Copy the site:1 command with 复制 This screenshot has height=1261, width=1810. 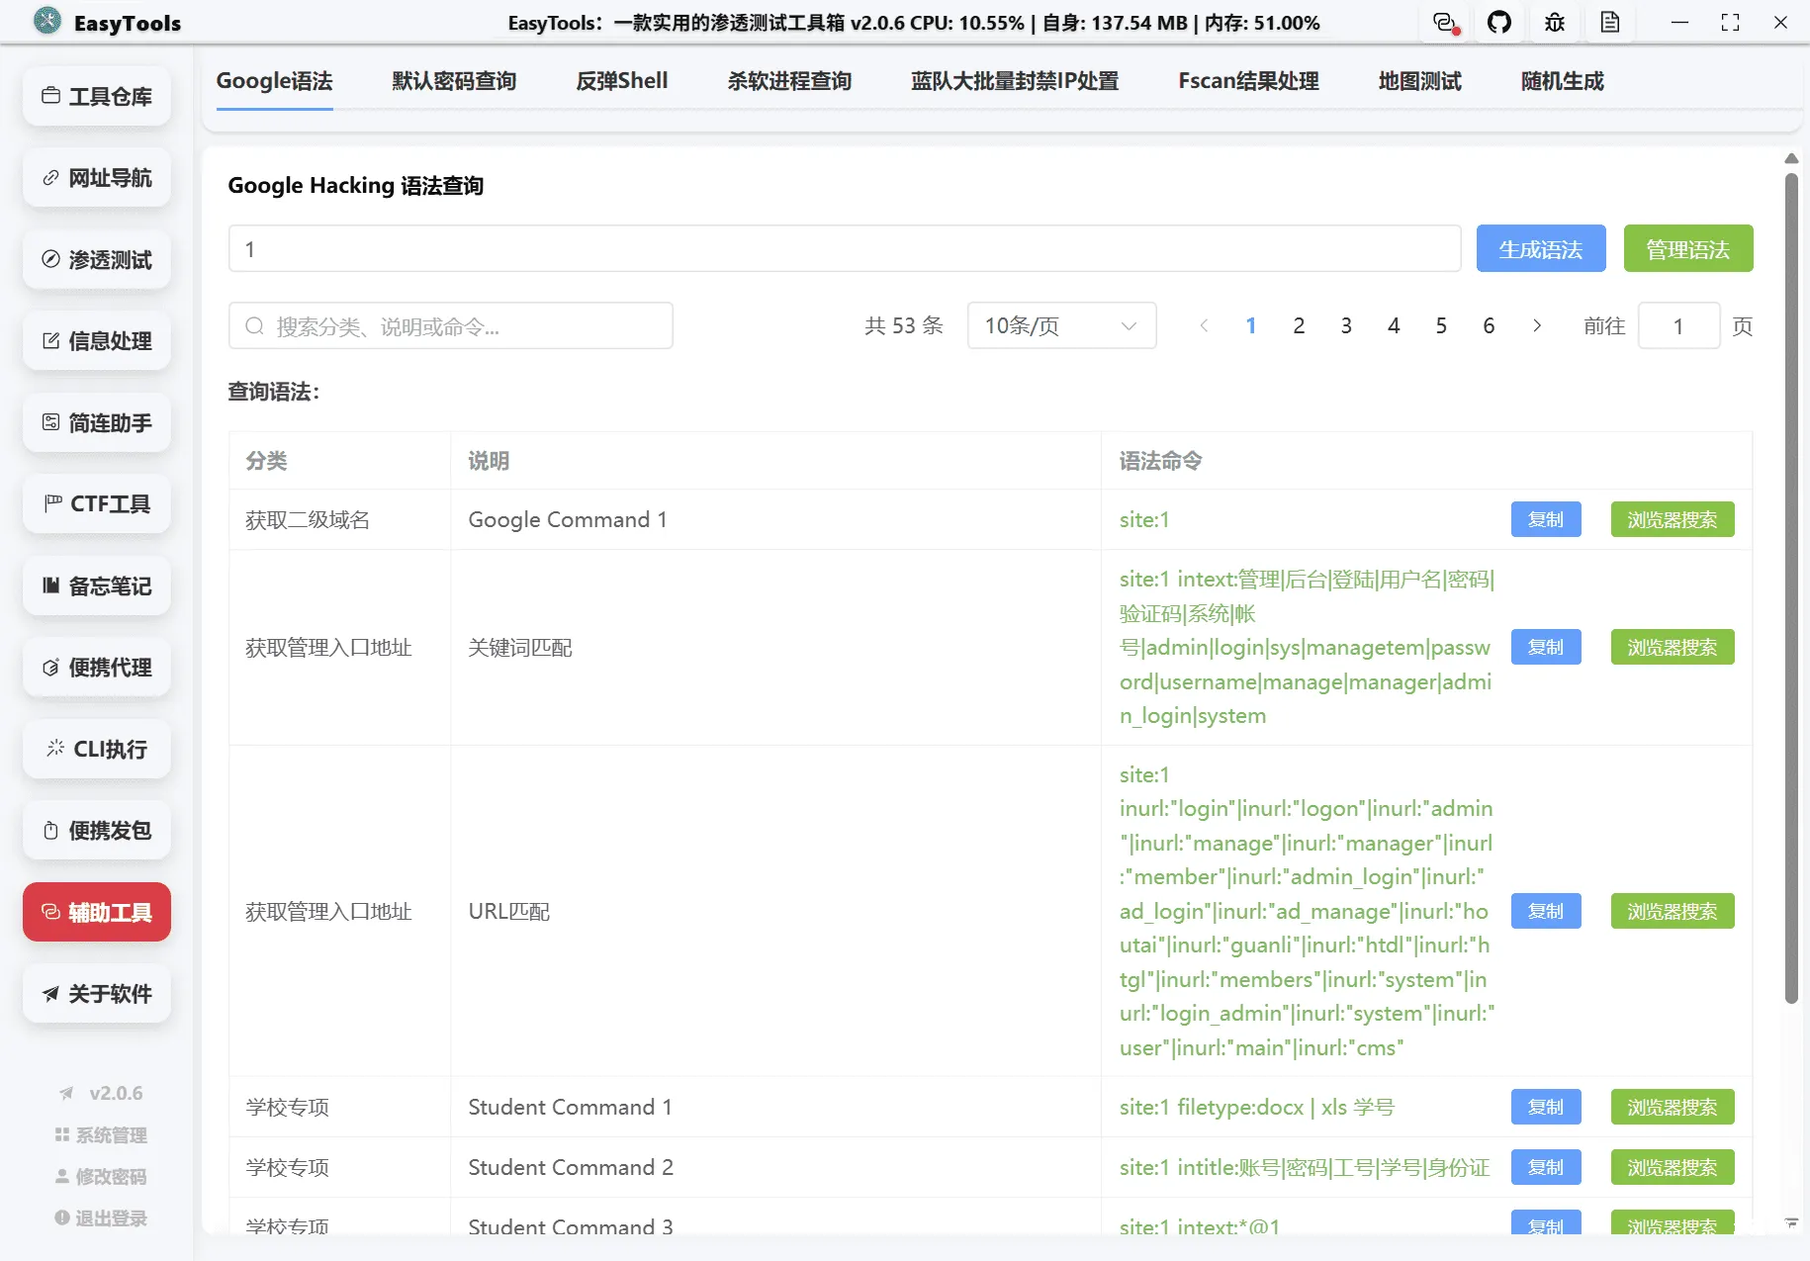point(1545,519)
